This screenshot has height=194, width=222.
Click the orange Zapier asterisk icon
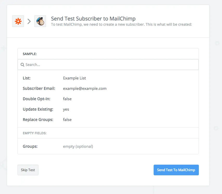18,21
